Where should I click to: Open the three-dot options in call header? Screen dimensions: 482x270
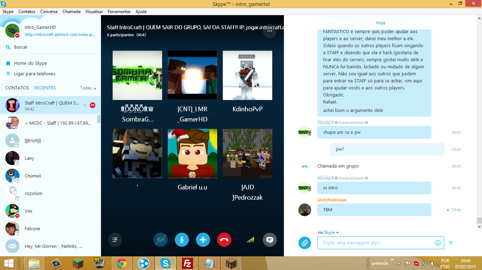pyautogui.click(x=270, y=31)
